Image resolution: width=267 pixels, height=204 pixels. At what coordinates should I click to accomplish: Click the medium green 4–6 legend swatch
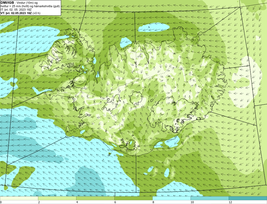[95, 198]
